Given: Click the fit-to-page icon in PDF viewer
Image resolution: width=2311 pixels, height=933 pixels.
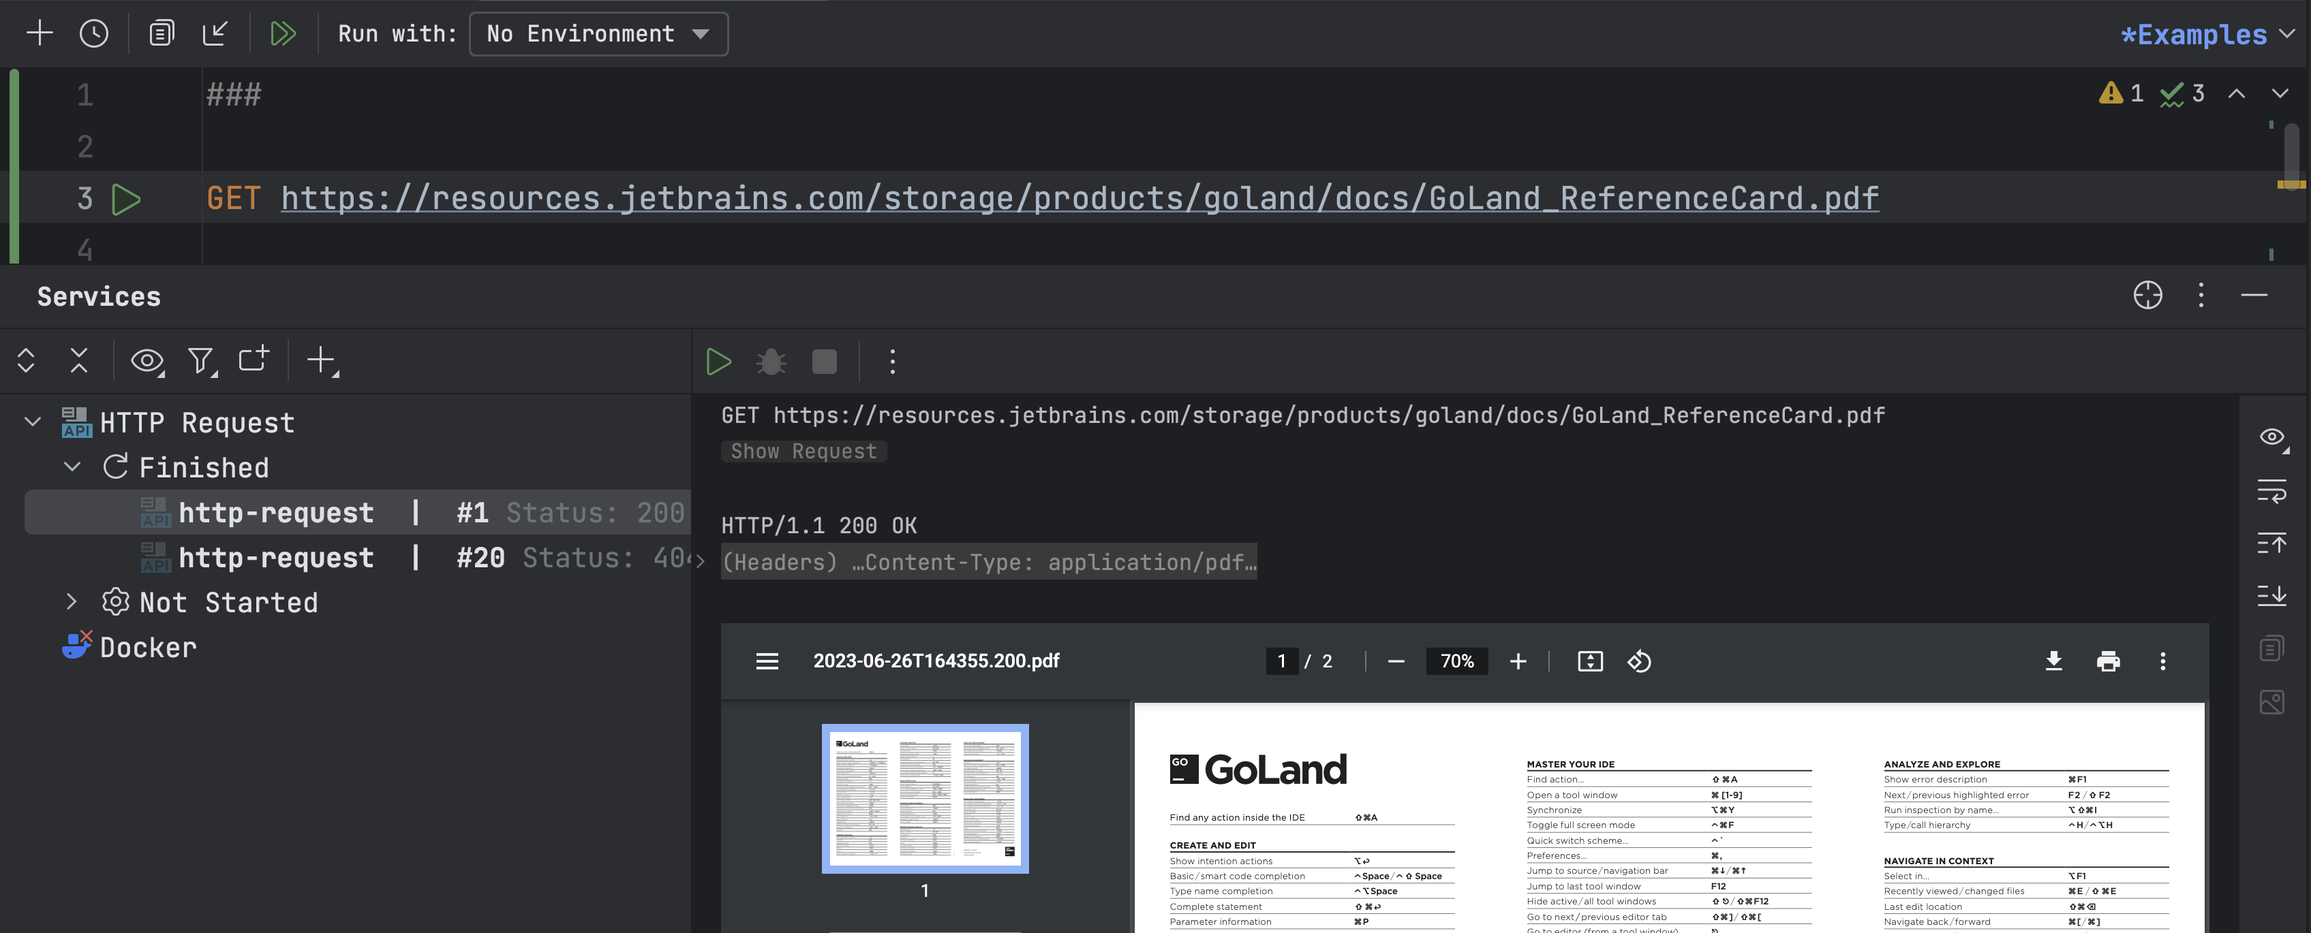Looking at the screenshot, I should click(1590, 661).
